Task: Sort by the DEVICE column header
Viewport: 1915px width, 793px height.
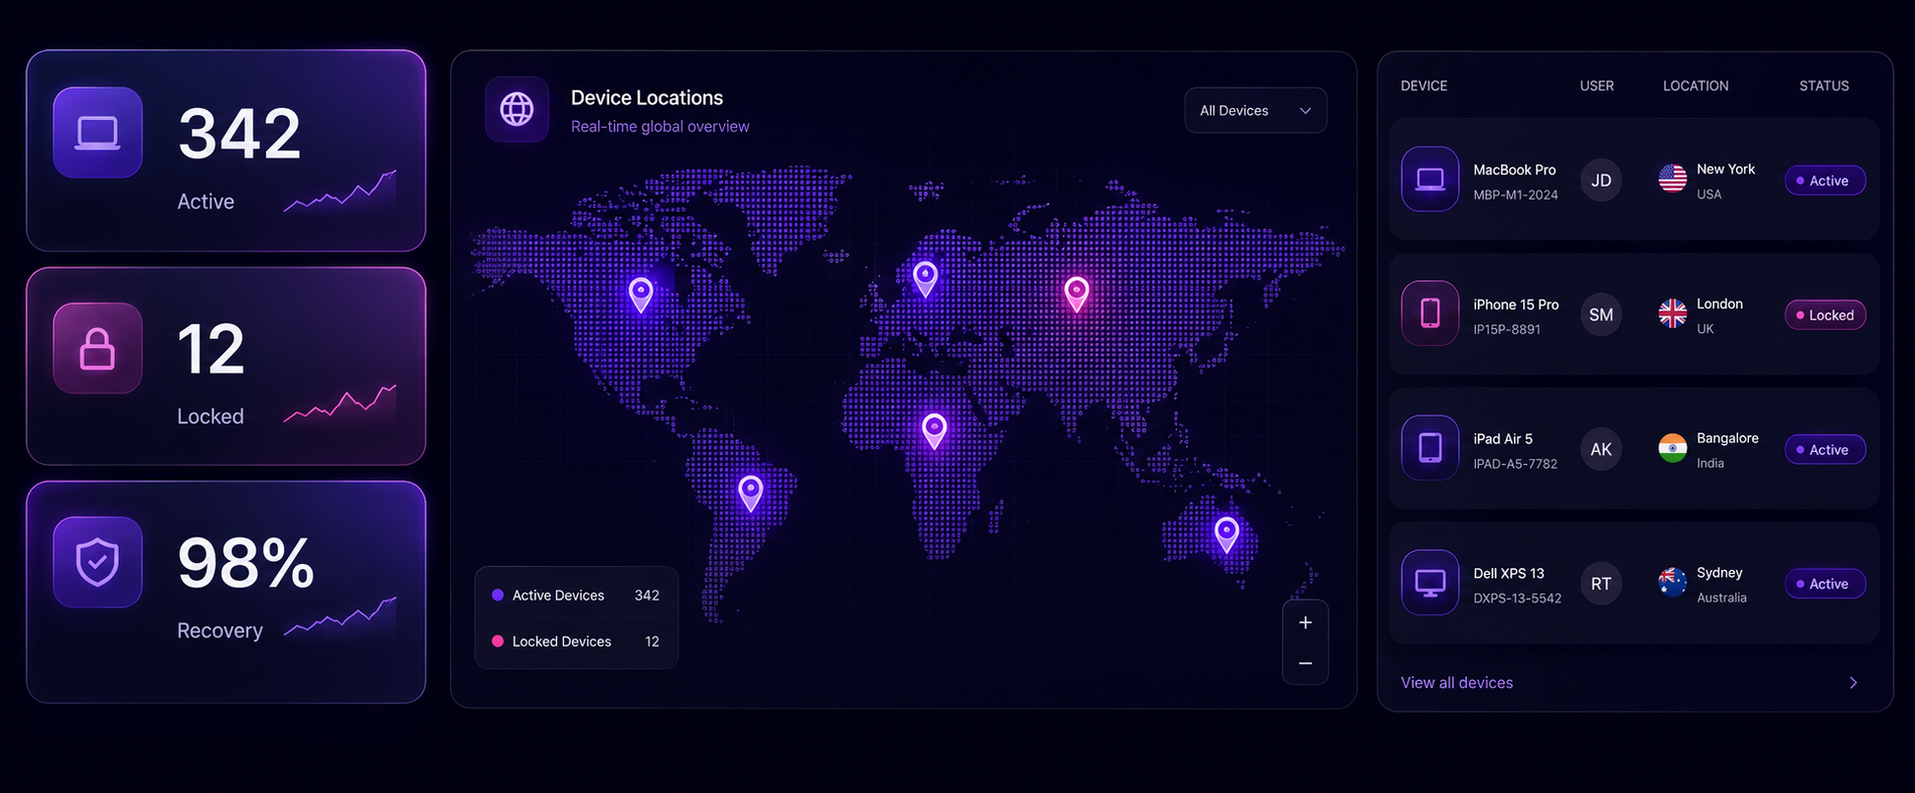Action: 1424,86
